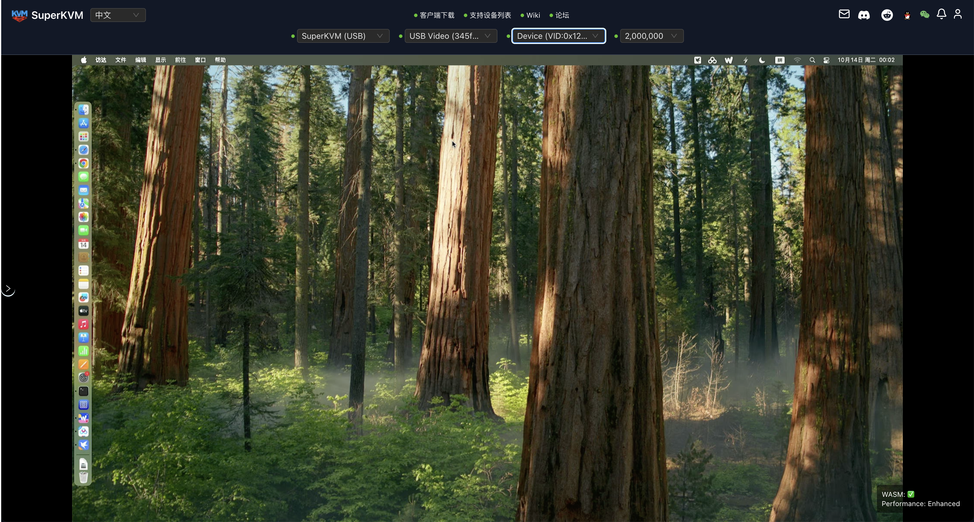This screenshot has width=974, height=522.
Task: Expand the left side panel arrow
Action: [x=8, y=289]
